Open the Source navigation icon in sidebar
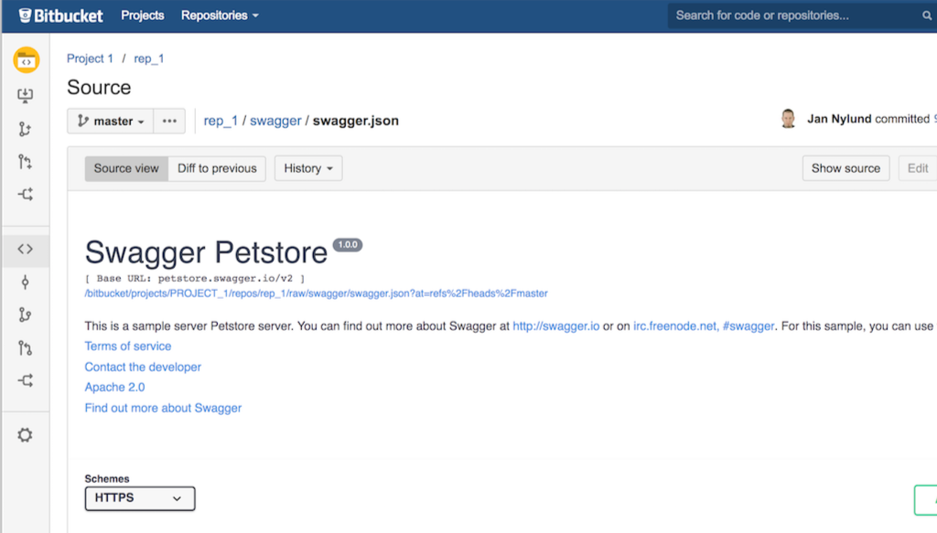This screenshot has height=533, width=937. [26, 249]
